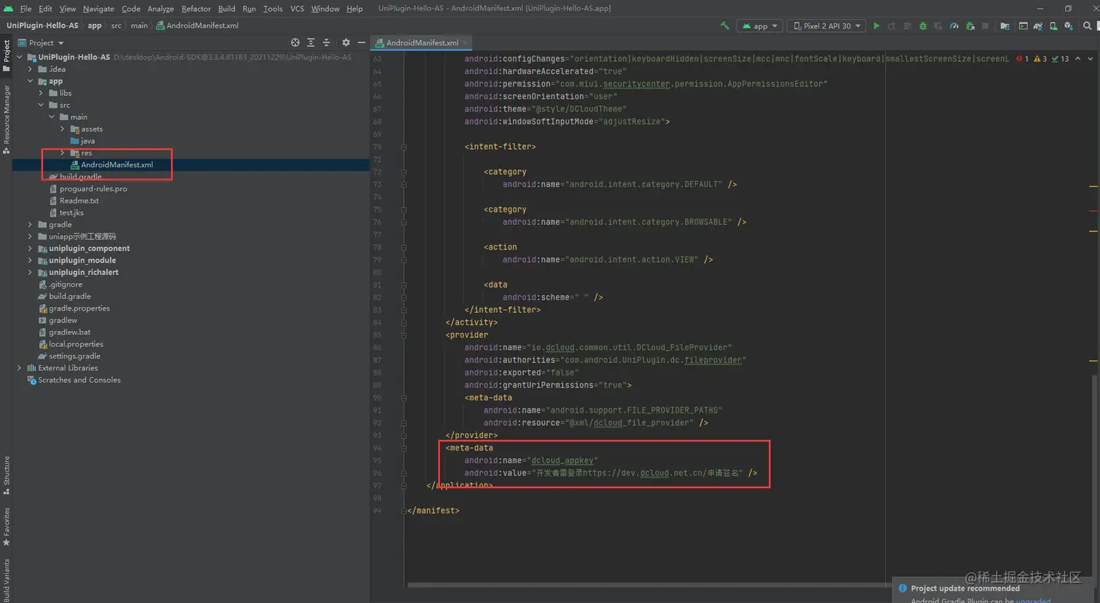Fold the intent-filter block at its gutter marker
Image resolution: width=1100 pixels, height=603 pixels.
tap(404, 146)
